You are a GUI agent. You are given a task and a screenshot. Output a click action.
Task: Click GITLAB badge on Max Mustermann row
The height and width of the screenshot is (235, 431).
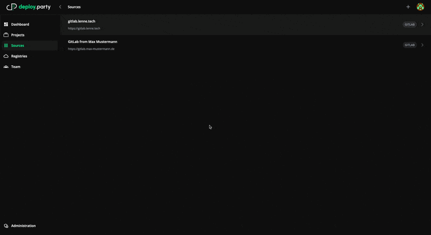tap(409, 45)
